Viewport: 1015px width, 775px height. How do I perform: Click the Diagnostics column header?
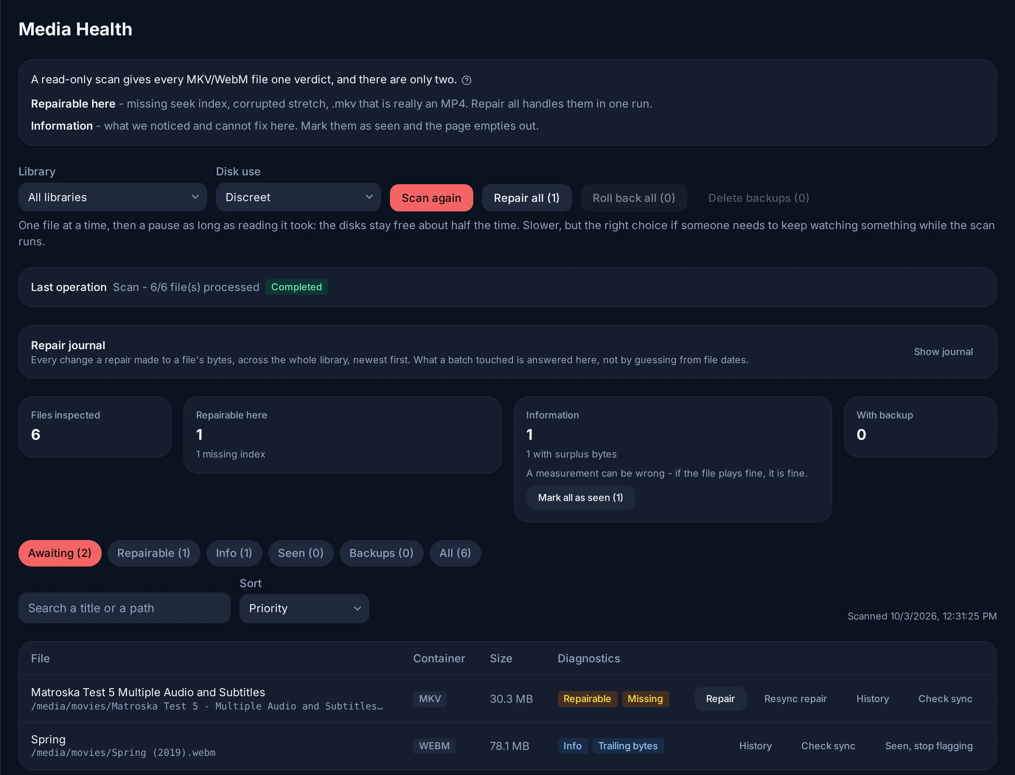coord(589,659)
